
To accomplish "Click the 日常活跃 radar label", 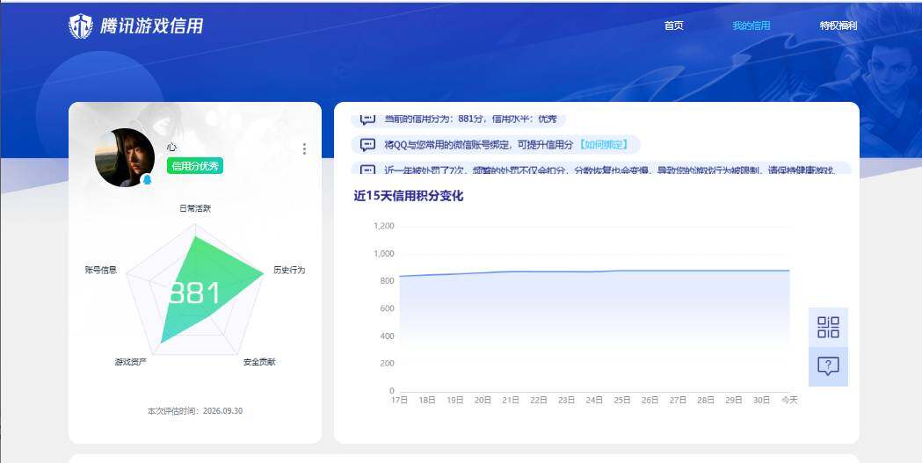I will pyautogui.click(x=195, y=208).
